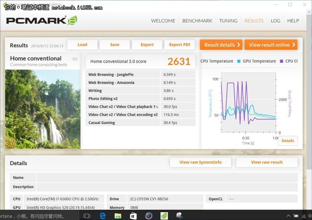The width and height of the screenshot is (312, 220).
Task: Open the Snipping Tool taskbar icon
Action: (179, 216)
